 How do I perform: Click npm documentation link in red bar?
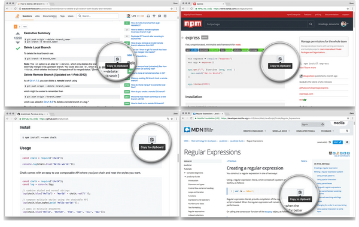(x=331, y=14)
